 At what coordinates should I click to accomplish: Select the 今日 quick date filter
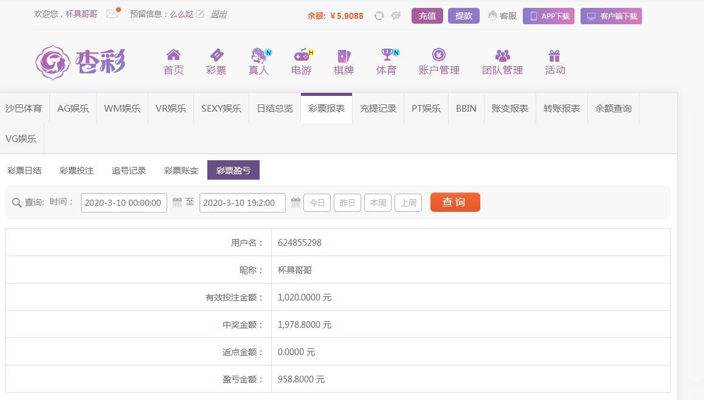tap(317, 203)
